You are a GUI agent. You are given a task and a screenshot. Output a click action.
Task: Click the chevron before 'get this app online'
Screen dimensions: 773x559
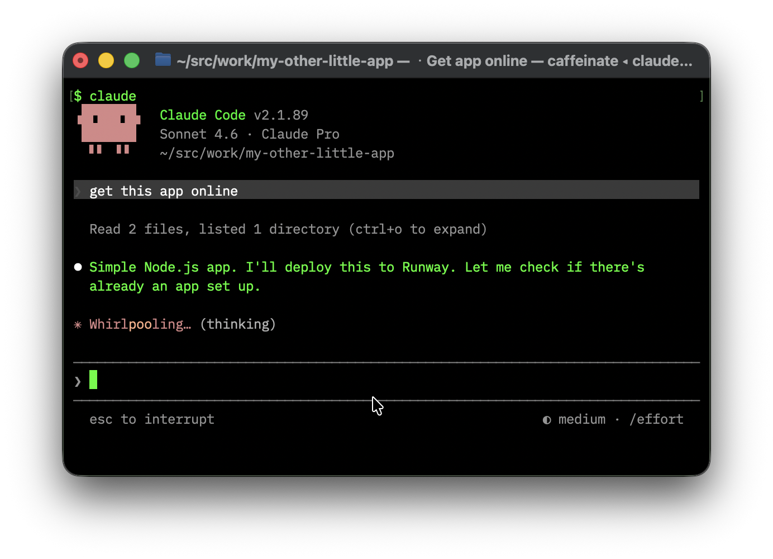tap(78, 191)
